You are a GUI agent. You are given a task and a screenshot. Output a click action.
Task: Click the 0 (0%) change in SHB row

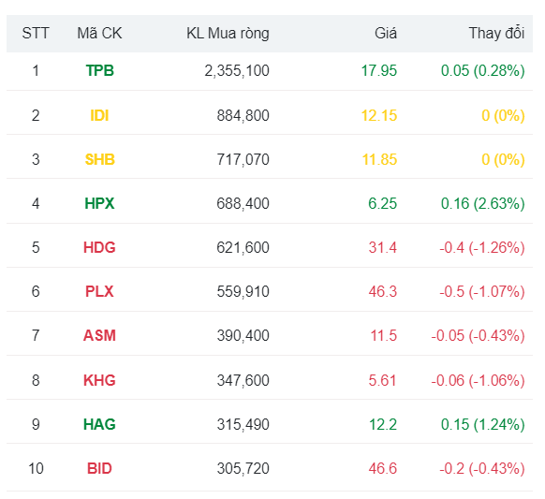click(x=503, y=160)
